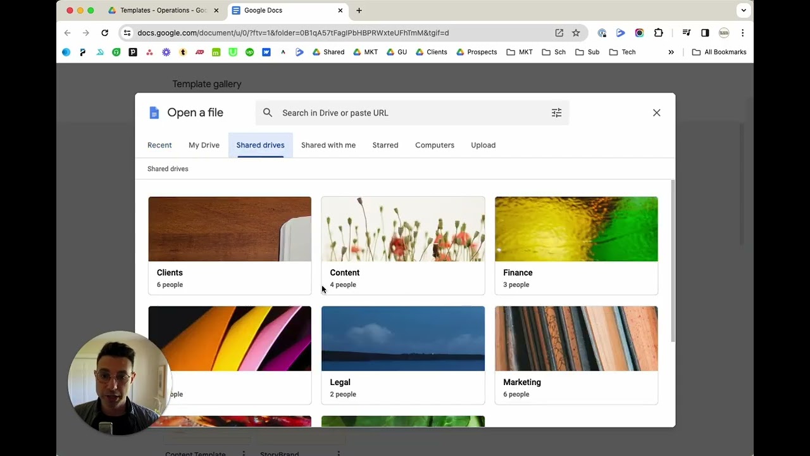Screen dimensions: 810x456
Task: Open the MKT Google Drive bookmark
Action: pyautogui.click(x=365, y=52)
